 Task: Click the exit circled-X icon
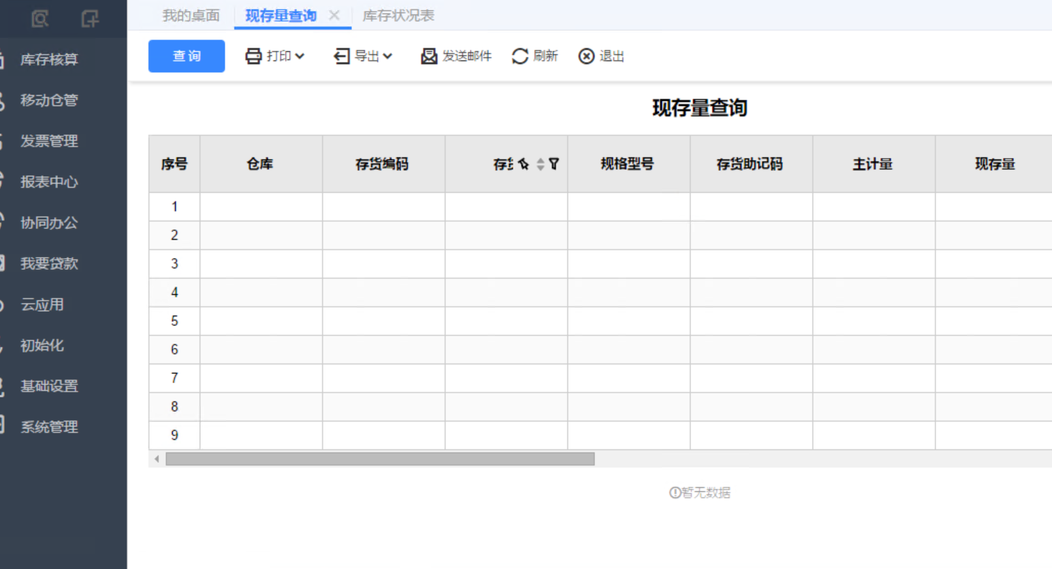[586, 56]
